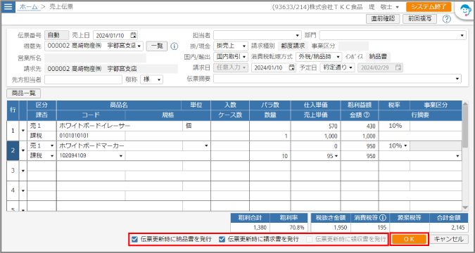Click product code 0101010101 cell

pos(91,136)
